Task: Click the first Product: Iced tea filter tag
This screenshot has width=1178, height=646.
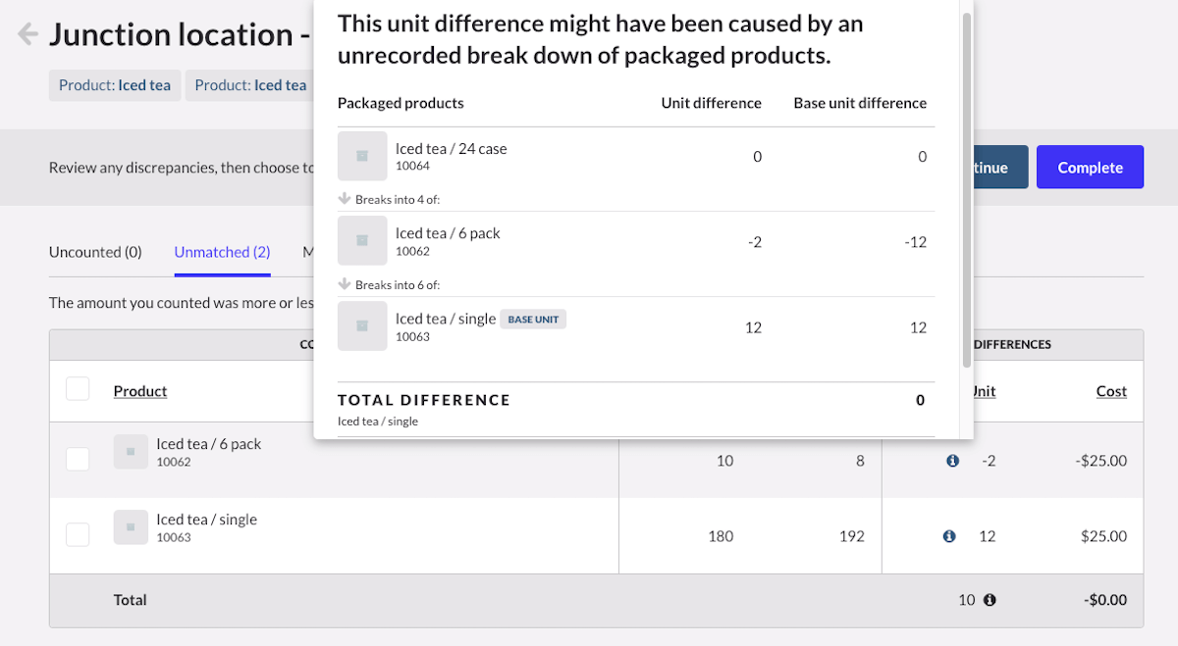Action: tap(115, 85)
